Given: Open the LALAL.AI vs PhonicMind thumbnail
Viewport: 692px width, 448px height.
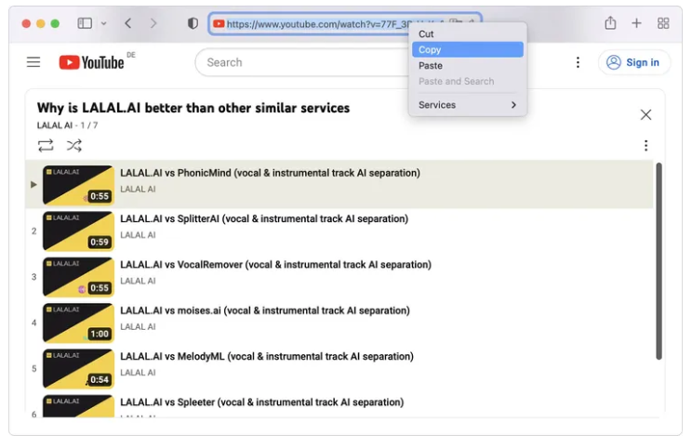Looking at the screenshot, I should pyautogui.click(x=78, y=185).
